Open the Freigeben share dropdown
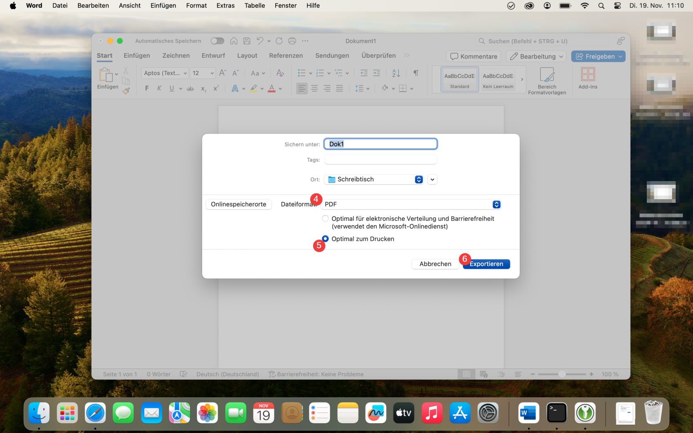The height and width of the screenshot is (433, 693). 599,56
